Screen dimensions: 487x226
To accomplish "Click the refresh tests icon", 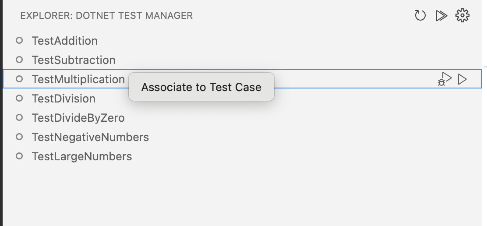I will (x=420, y=16).
